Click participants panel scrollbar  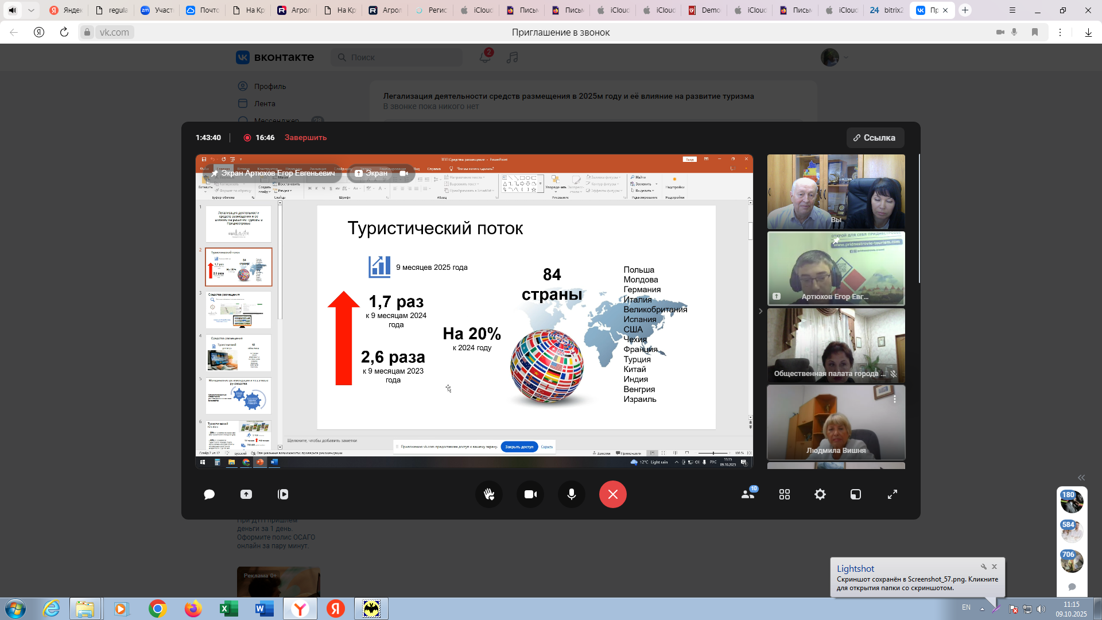click(x=919, y=218)
